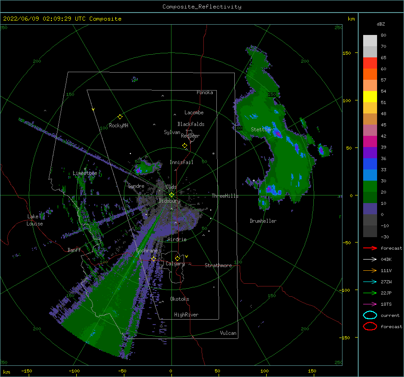Image resolution: width=404 pixels, height=377 pixels.
Task: Click the dBZ legend heading
Action: [x=381, y=24]
